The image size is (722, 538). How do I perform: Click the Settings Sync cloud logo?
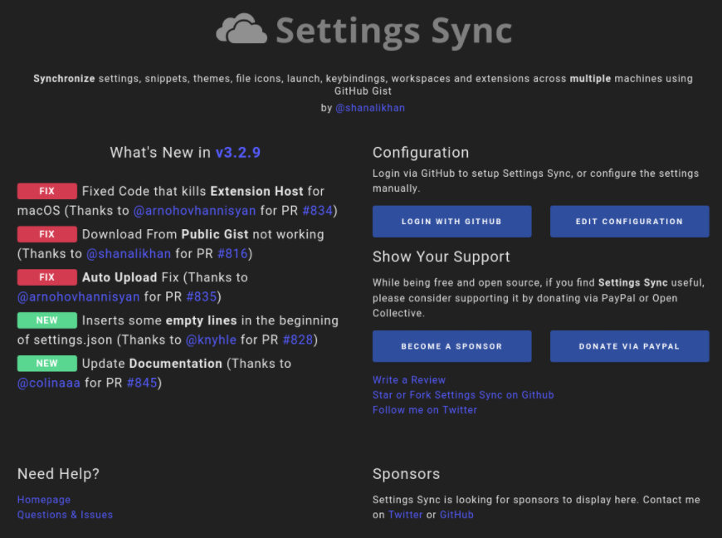[x=242, y=30]
